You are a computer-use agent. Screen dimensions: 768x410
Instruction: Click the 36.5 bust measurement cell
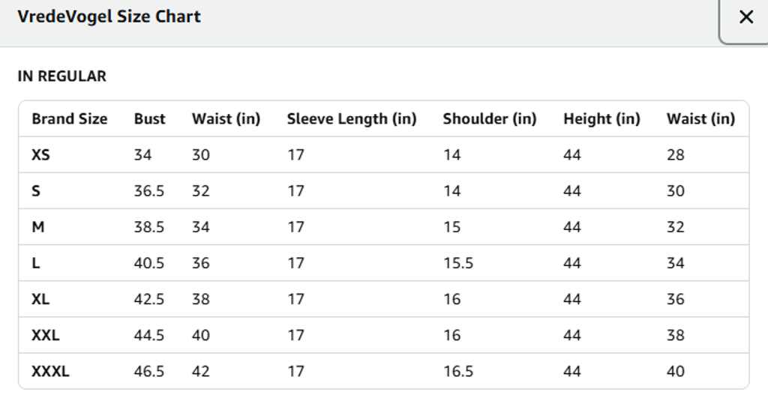click(x=148, y=191)
